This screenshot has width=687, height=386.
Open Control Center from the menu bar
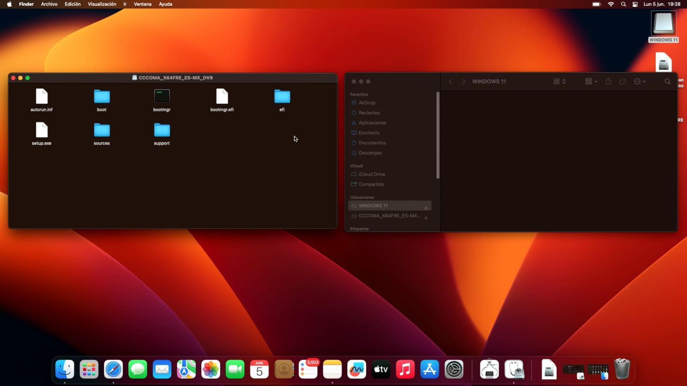tap(635, 4)
